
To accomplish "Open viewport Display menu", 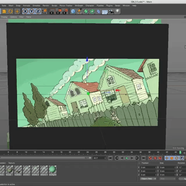I will [4, 17].
